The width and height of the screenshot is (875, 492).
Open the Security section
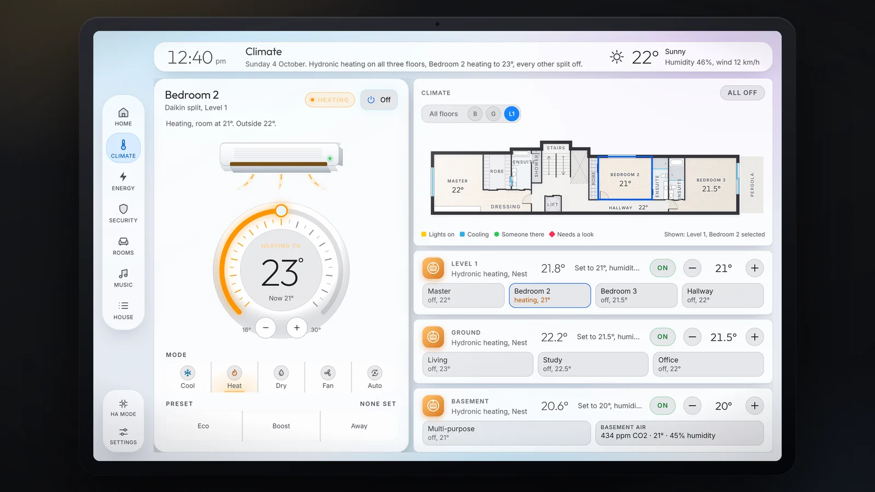click(x=123, y=213)
